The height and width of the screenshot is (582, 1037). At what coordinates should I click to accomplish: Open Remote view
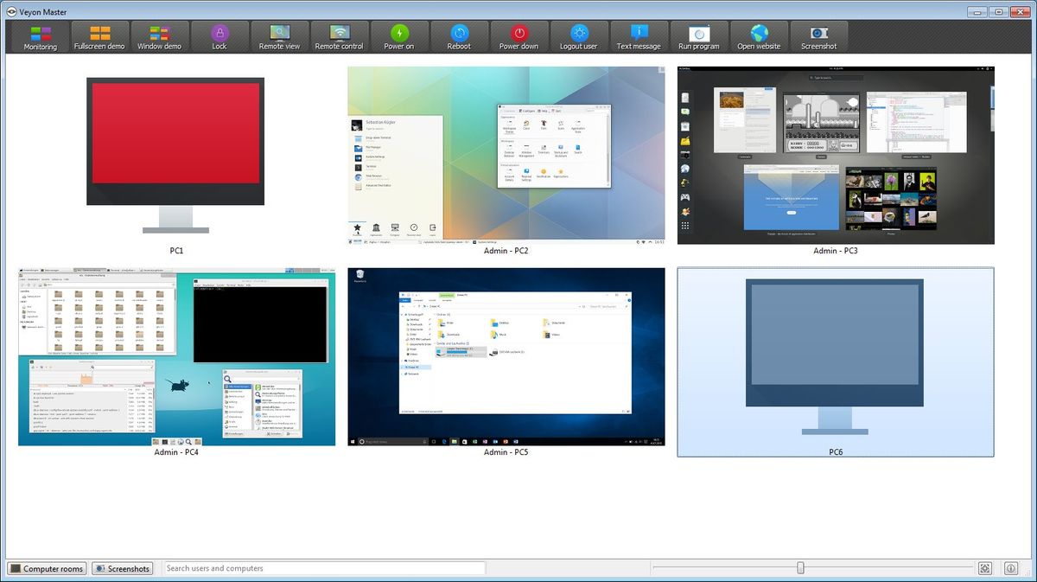[x=279, y=36]
